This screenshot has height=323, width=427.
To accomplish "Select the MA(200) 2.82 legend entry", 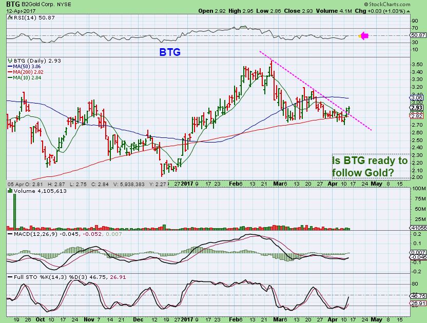I will click(x=26, y=72).
